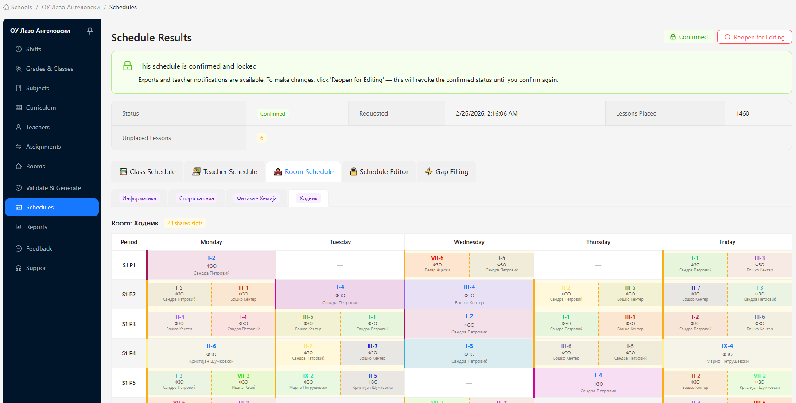The height and width of the screenshot is (403, 796).
Task: Go to Validate & Generate
Action: (x=52, y=188)
